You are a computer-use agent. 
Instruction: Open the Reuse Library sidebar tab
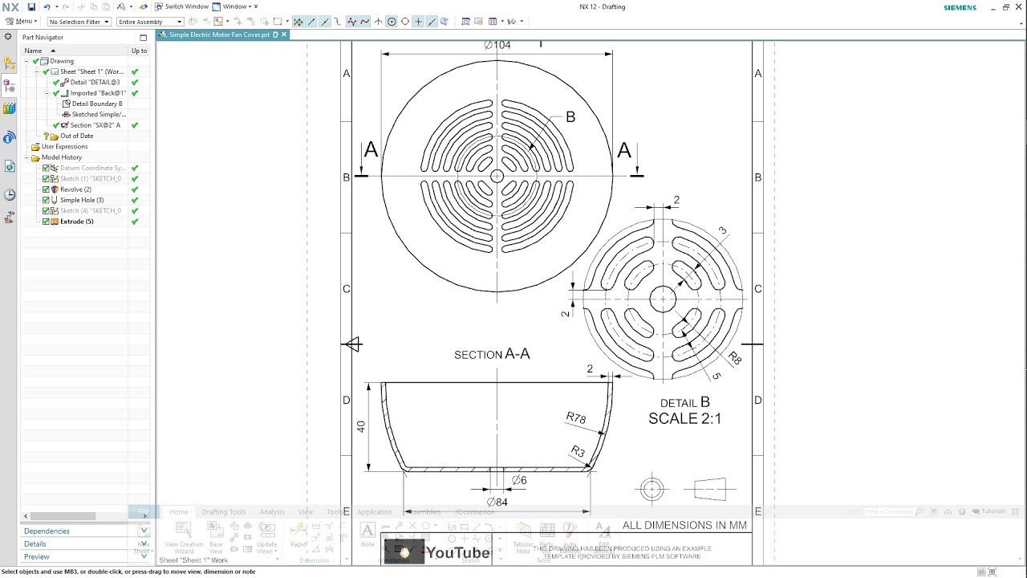(10, 108)
